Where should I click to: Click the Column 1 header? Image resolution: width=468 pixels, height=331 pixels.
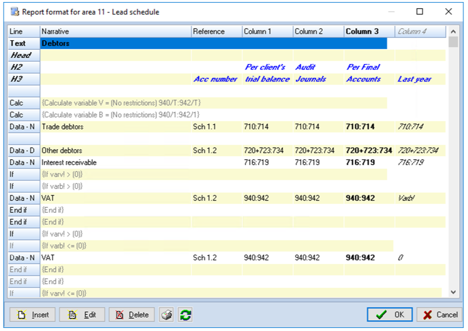click(268, 31)
